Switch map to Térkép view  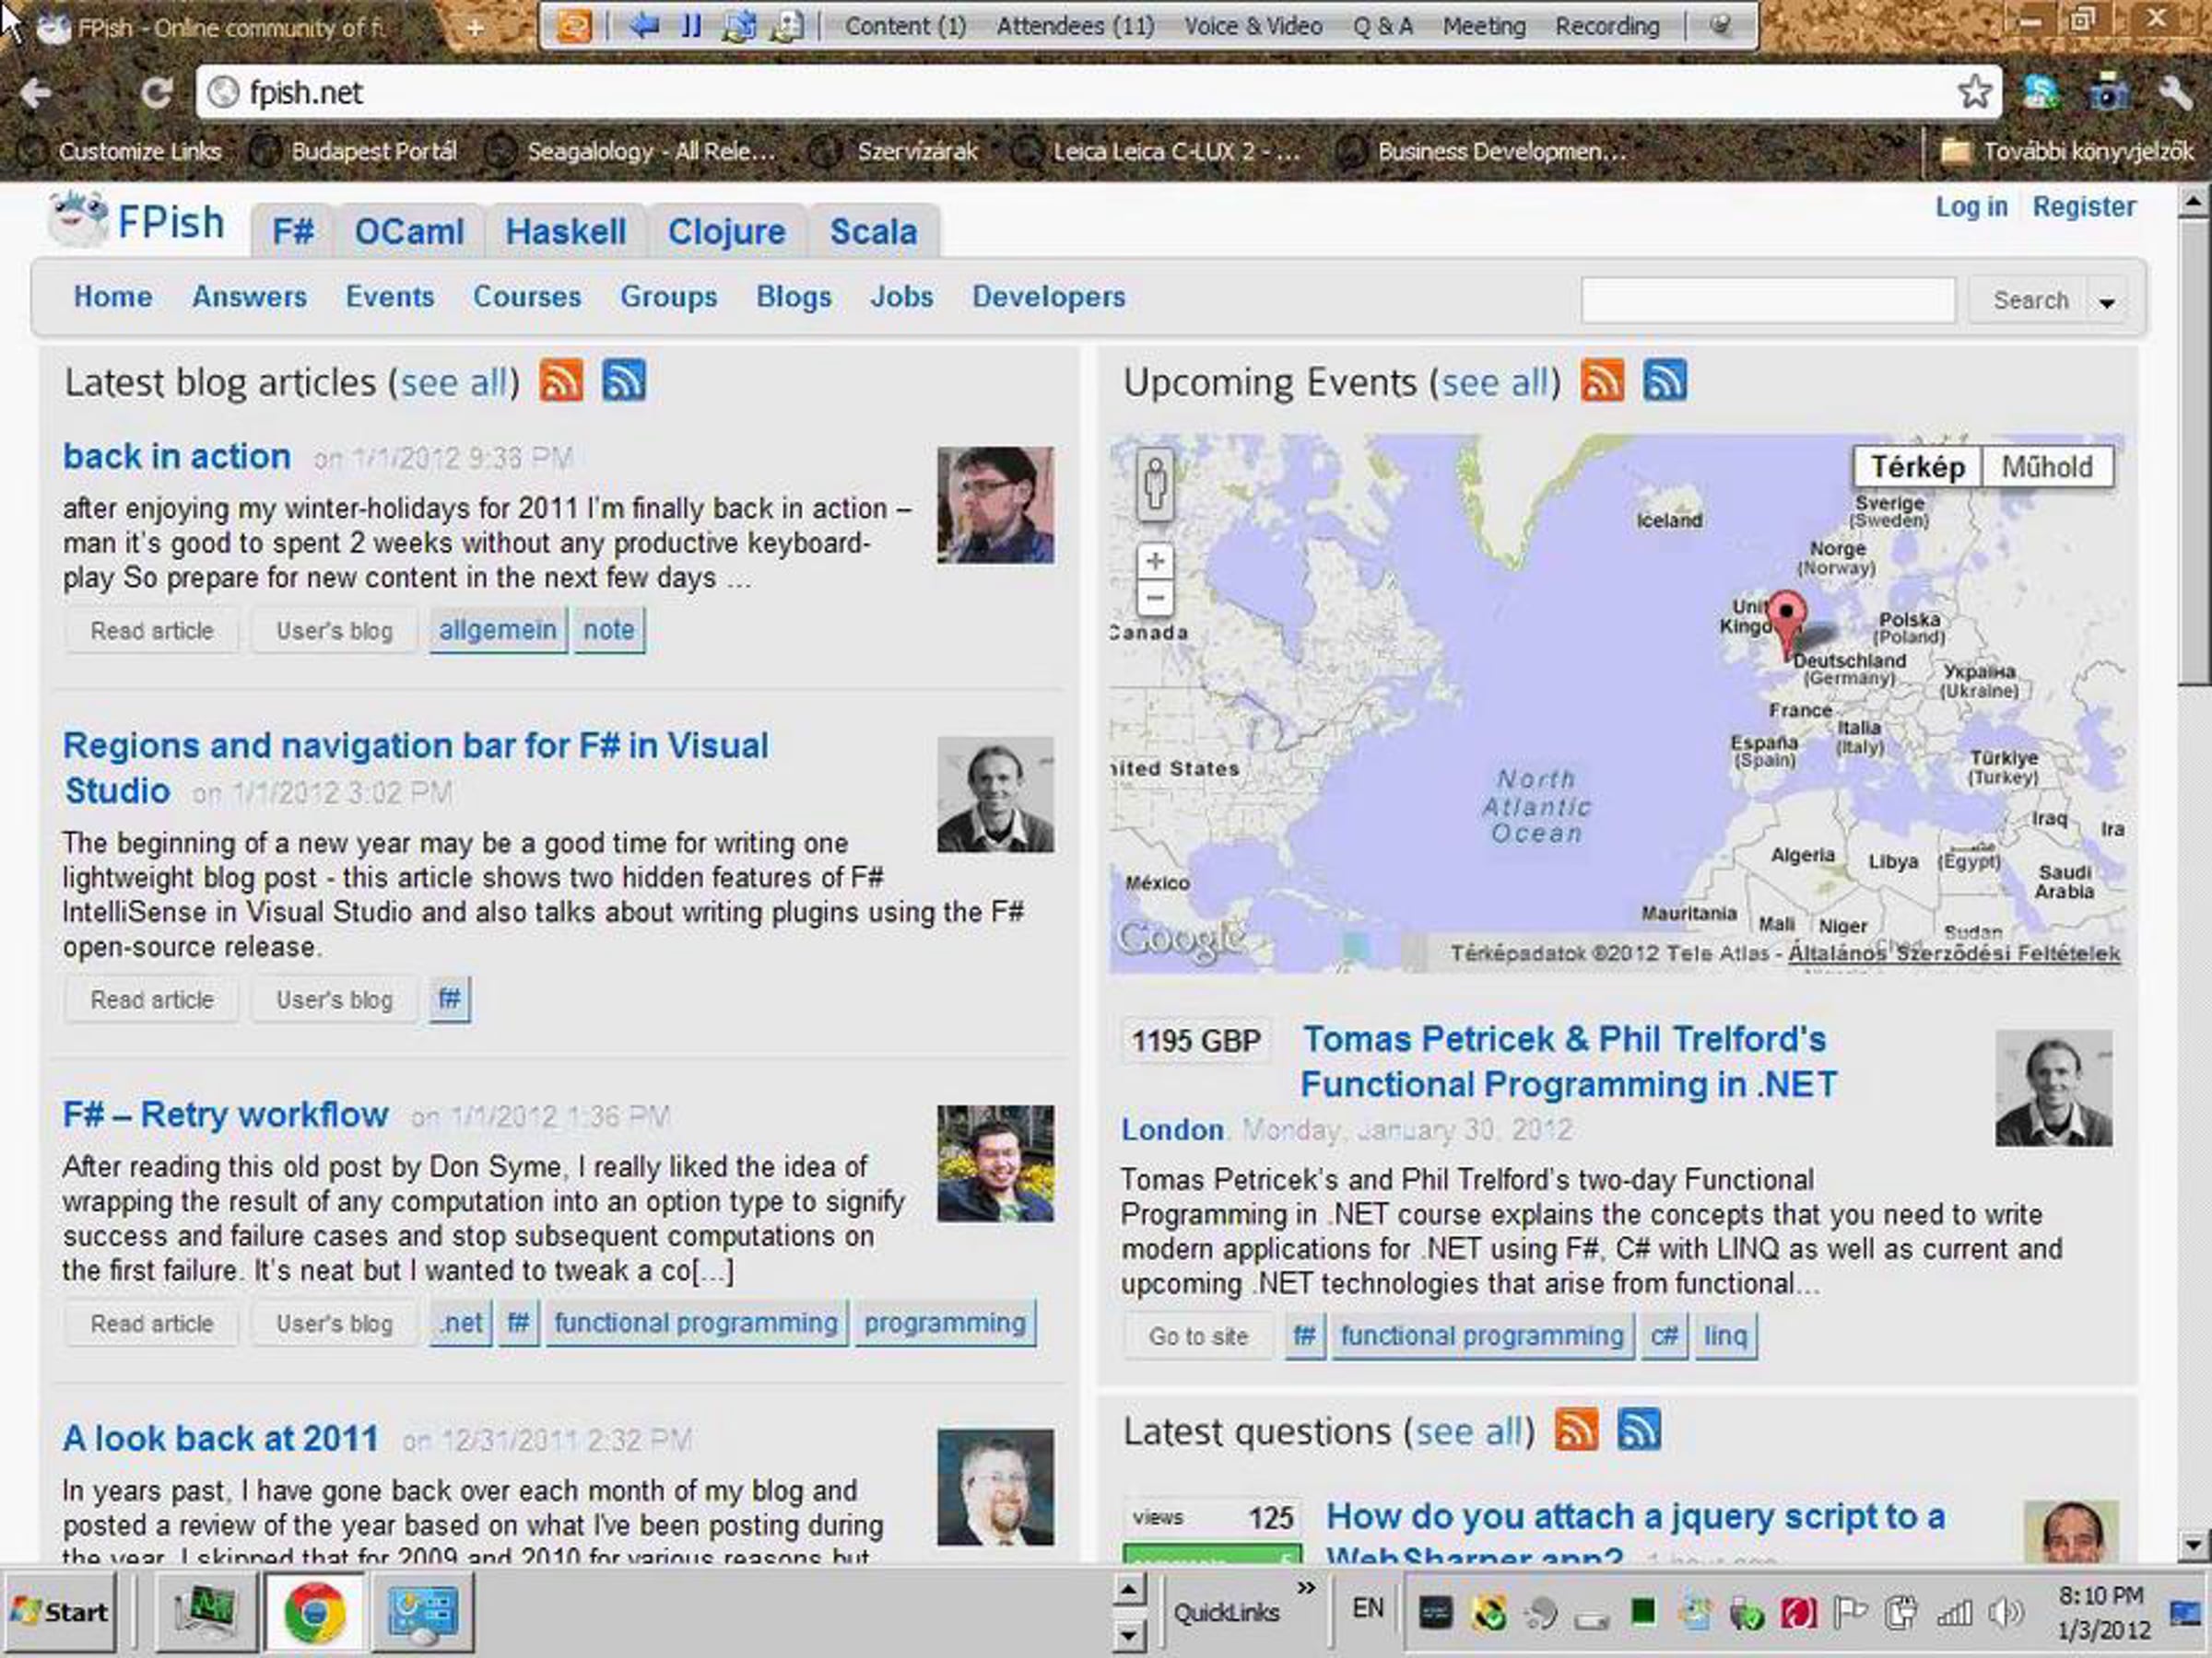(1917, 467)
